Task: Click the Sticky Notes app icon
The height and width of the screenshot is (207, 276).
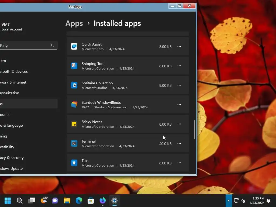Action: (x=74, y=124)
